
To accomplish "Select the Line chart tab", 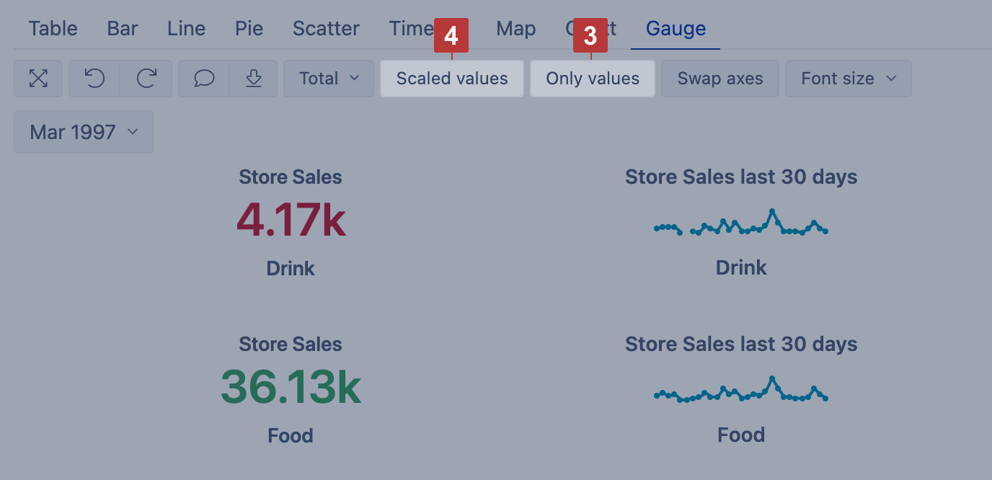I will pos(186,29).
